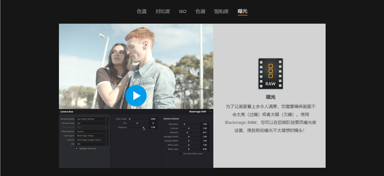This screenshot has height=176, width=384.
Task: Click the Exposure value field 3.46
Action: pyautogui.click(x=153, y=127)
